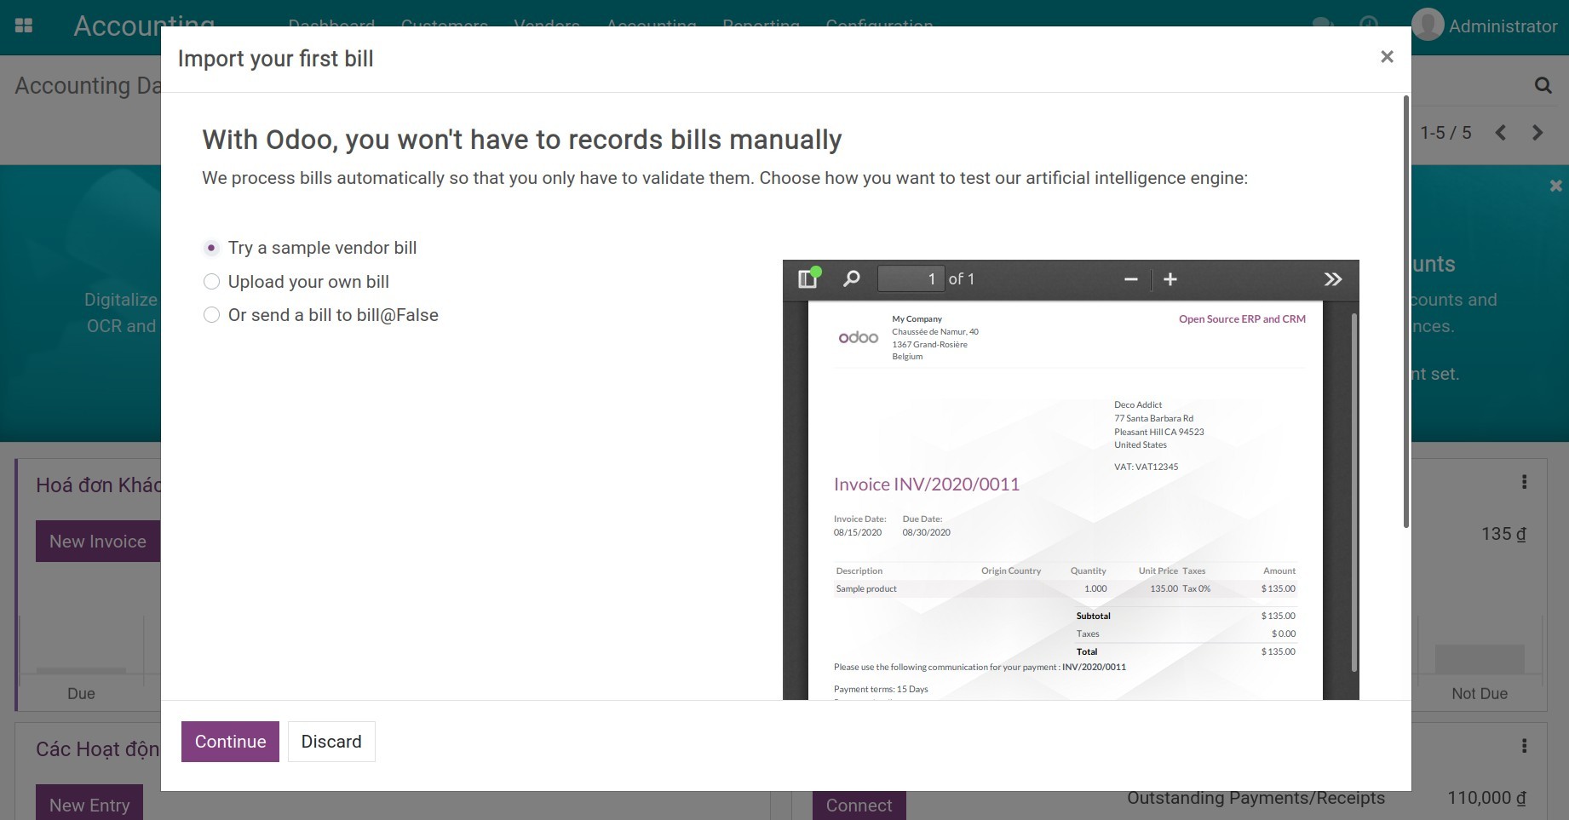Image resolution: width=1569 pixels, height=820 pixels.
Task: Click the Accounting app title in navbar
Action: pos(144,26)
